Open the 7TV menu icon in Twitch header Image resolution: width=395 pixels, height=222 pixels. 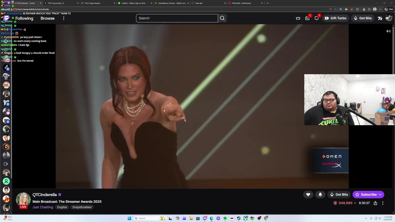380,18
